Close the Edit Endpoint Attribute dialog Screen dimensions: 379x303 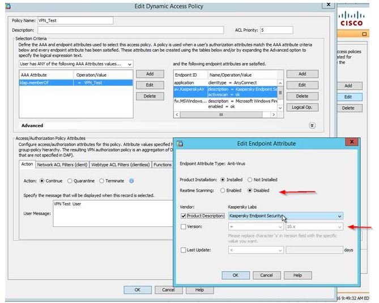352,142
